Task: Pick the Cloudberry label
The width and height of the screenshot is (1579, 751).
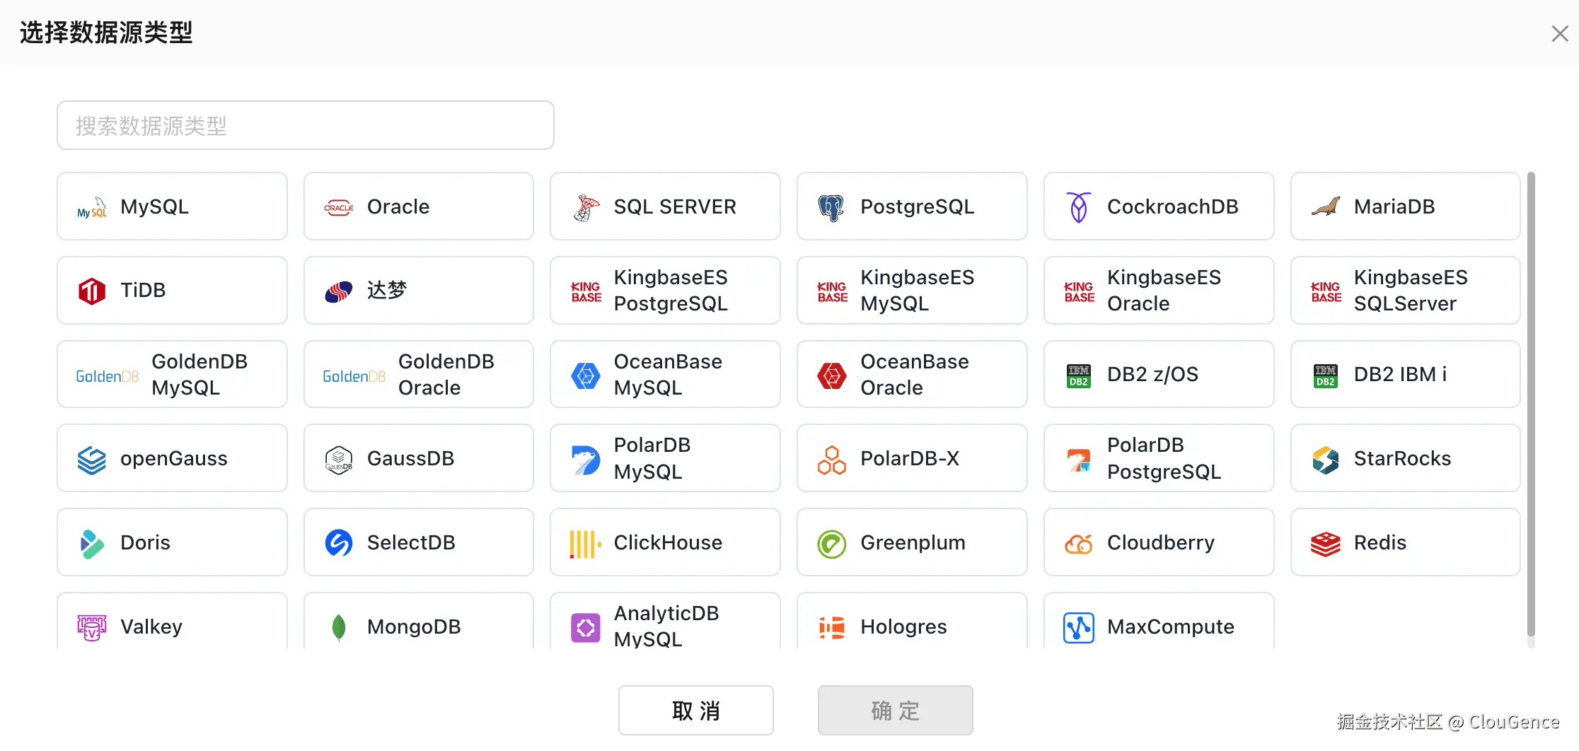Action: (x=1160, y=542)
